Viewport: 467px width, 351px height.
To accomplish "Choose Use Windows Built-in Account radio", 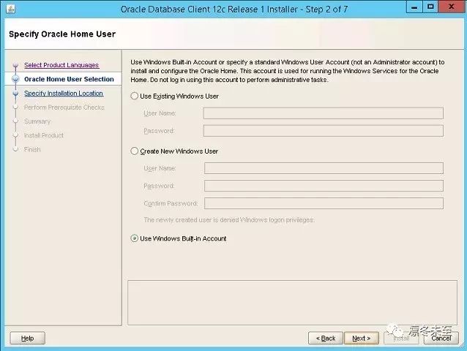I will pyautogui.click(x=135, y=238).
